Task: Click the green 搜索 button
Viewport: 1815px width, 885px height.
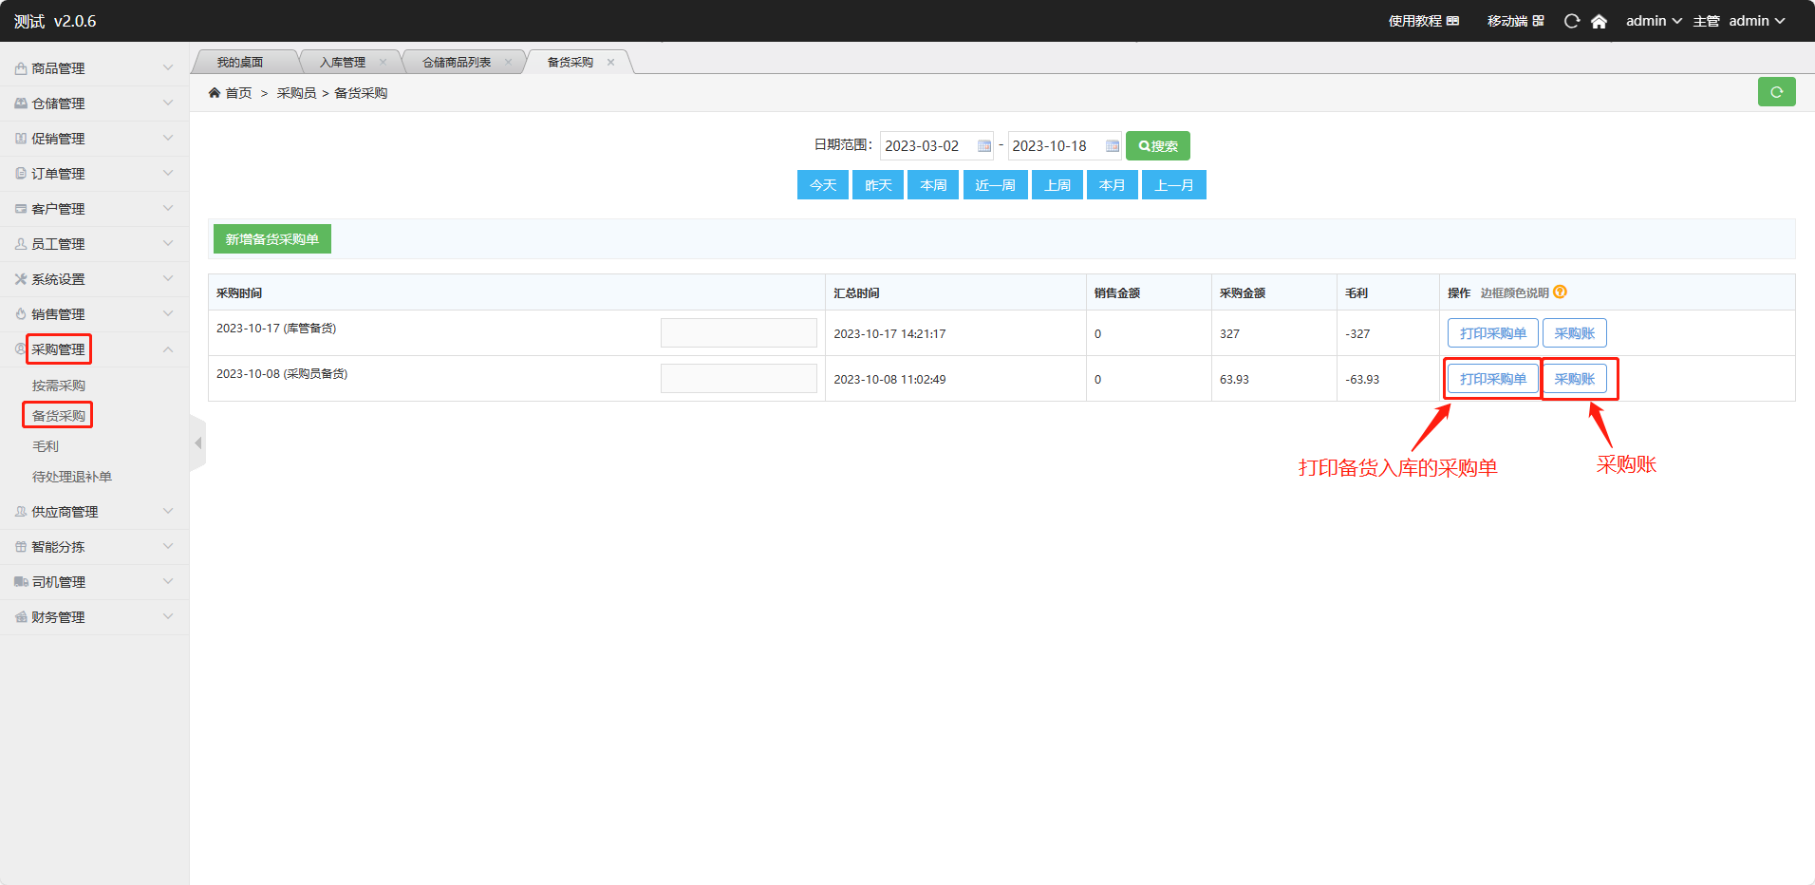Action: [1157, 146]
